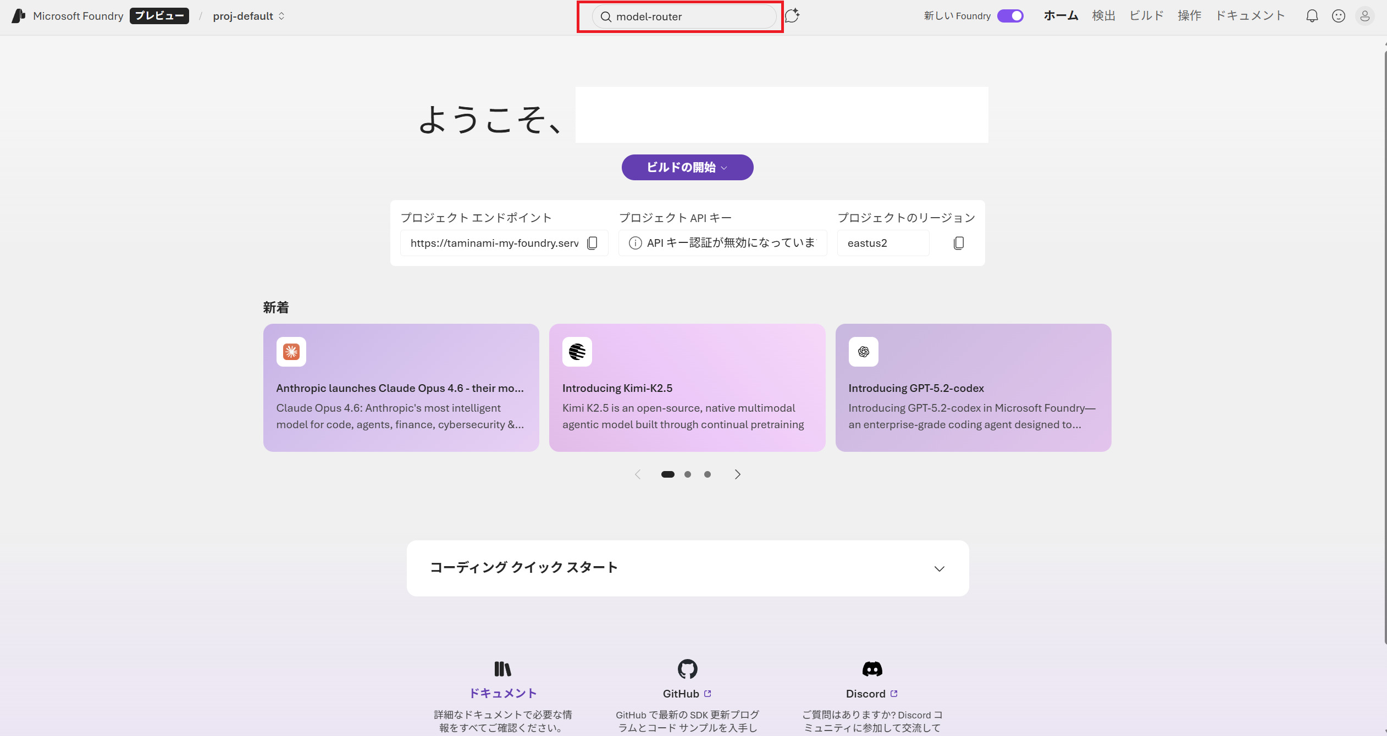Advance news carousel with next arrow

coord(738,474)
